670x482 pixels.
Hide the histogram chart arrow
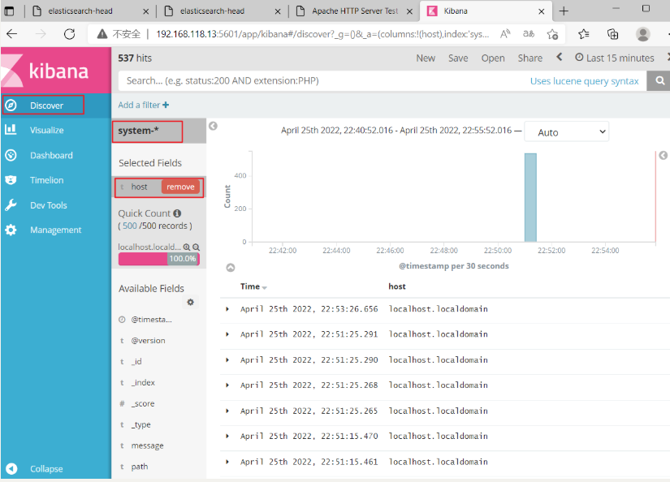point(231,268)
